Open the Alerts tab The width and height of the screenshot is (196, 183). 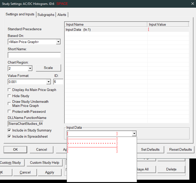coord(62,15)
